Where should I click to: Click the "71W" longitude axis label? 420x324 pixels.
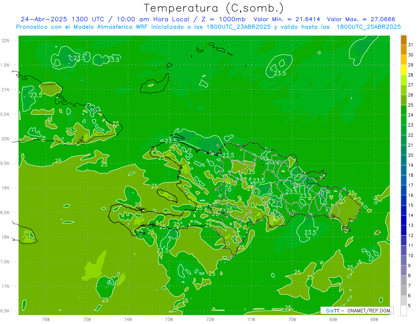[x=251, y=319]
